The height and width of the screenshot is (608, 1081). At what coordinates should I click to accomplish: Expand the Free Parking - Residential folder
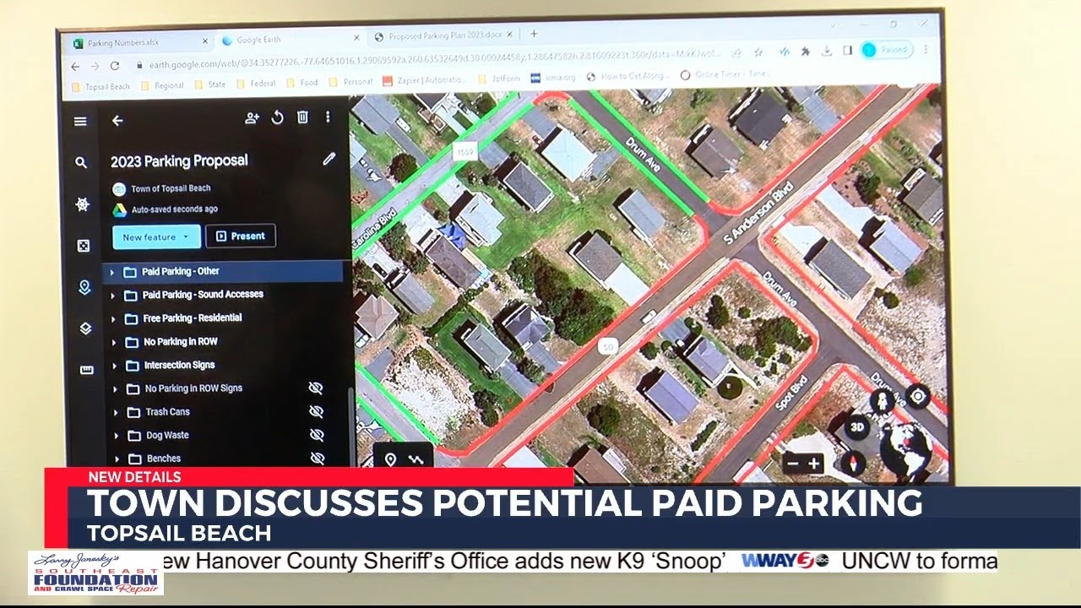tap(113, 319)
